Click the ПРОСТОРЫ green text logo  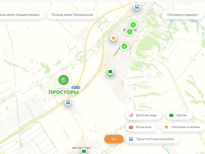tap(63, 92)
